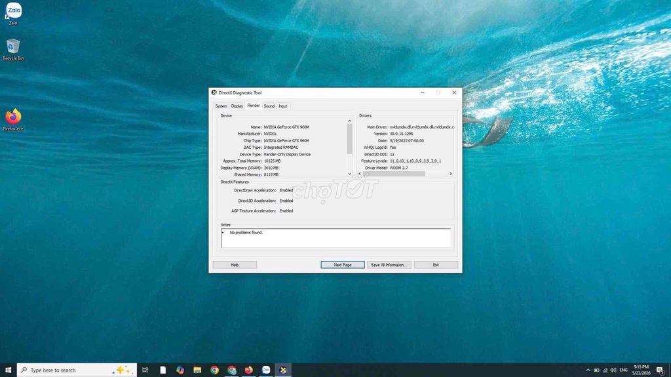Image resolution: width=671 pixels, height=377 pixels.
Task: Select the AGP Texture Acceleration Enabled value
Action: 286,210
